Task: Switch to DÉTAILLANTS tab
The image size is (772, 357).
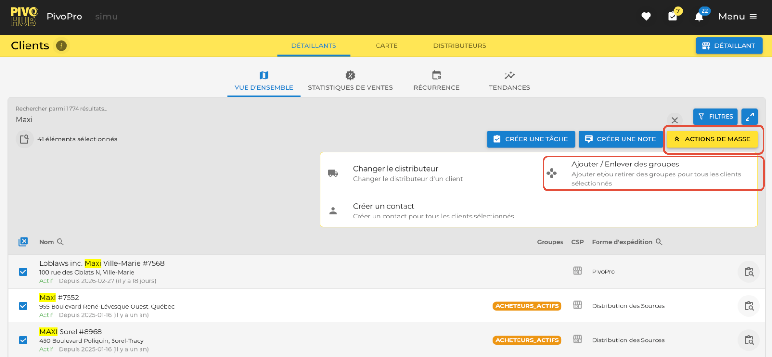Action: click(314, 46)
